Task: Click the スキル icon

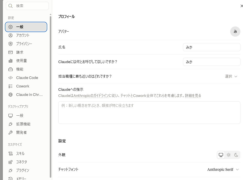Action: click(x=11, y=154)
